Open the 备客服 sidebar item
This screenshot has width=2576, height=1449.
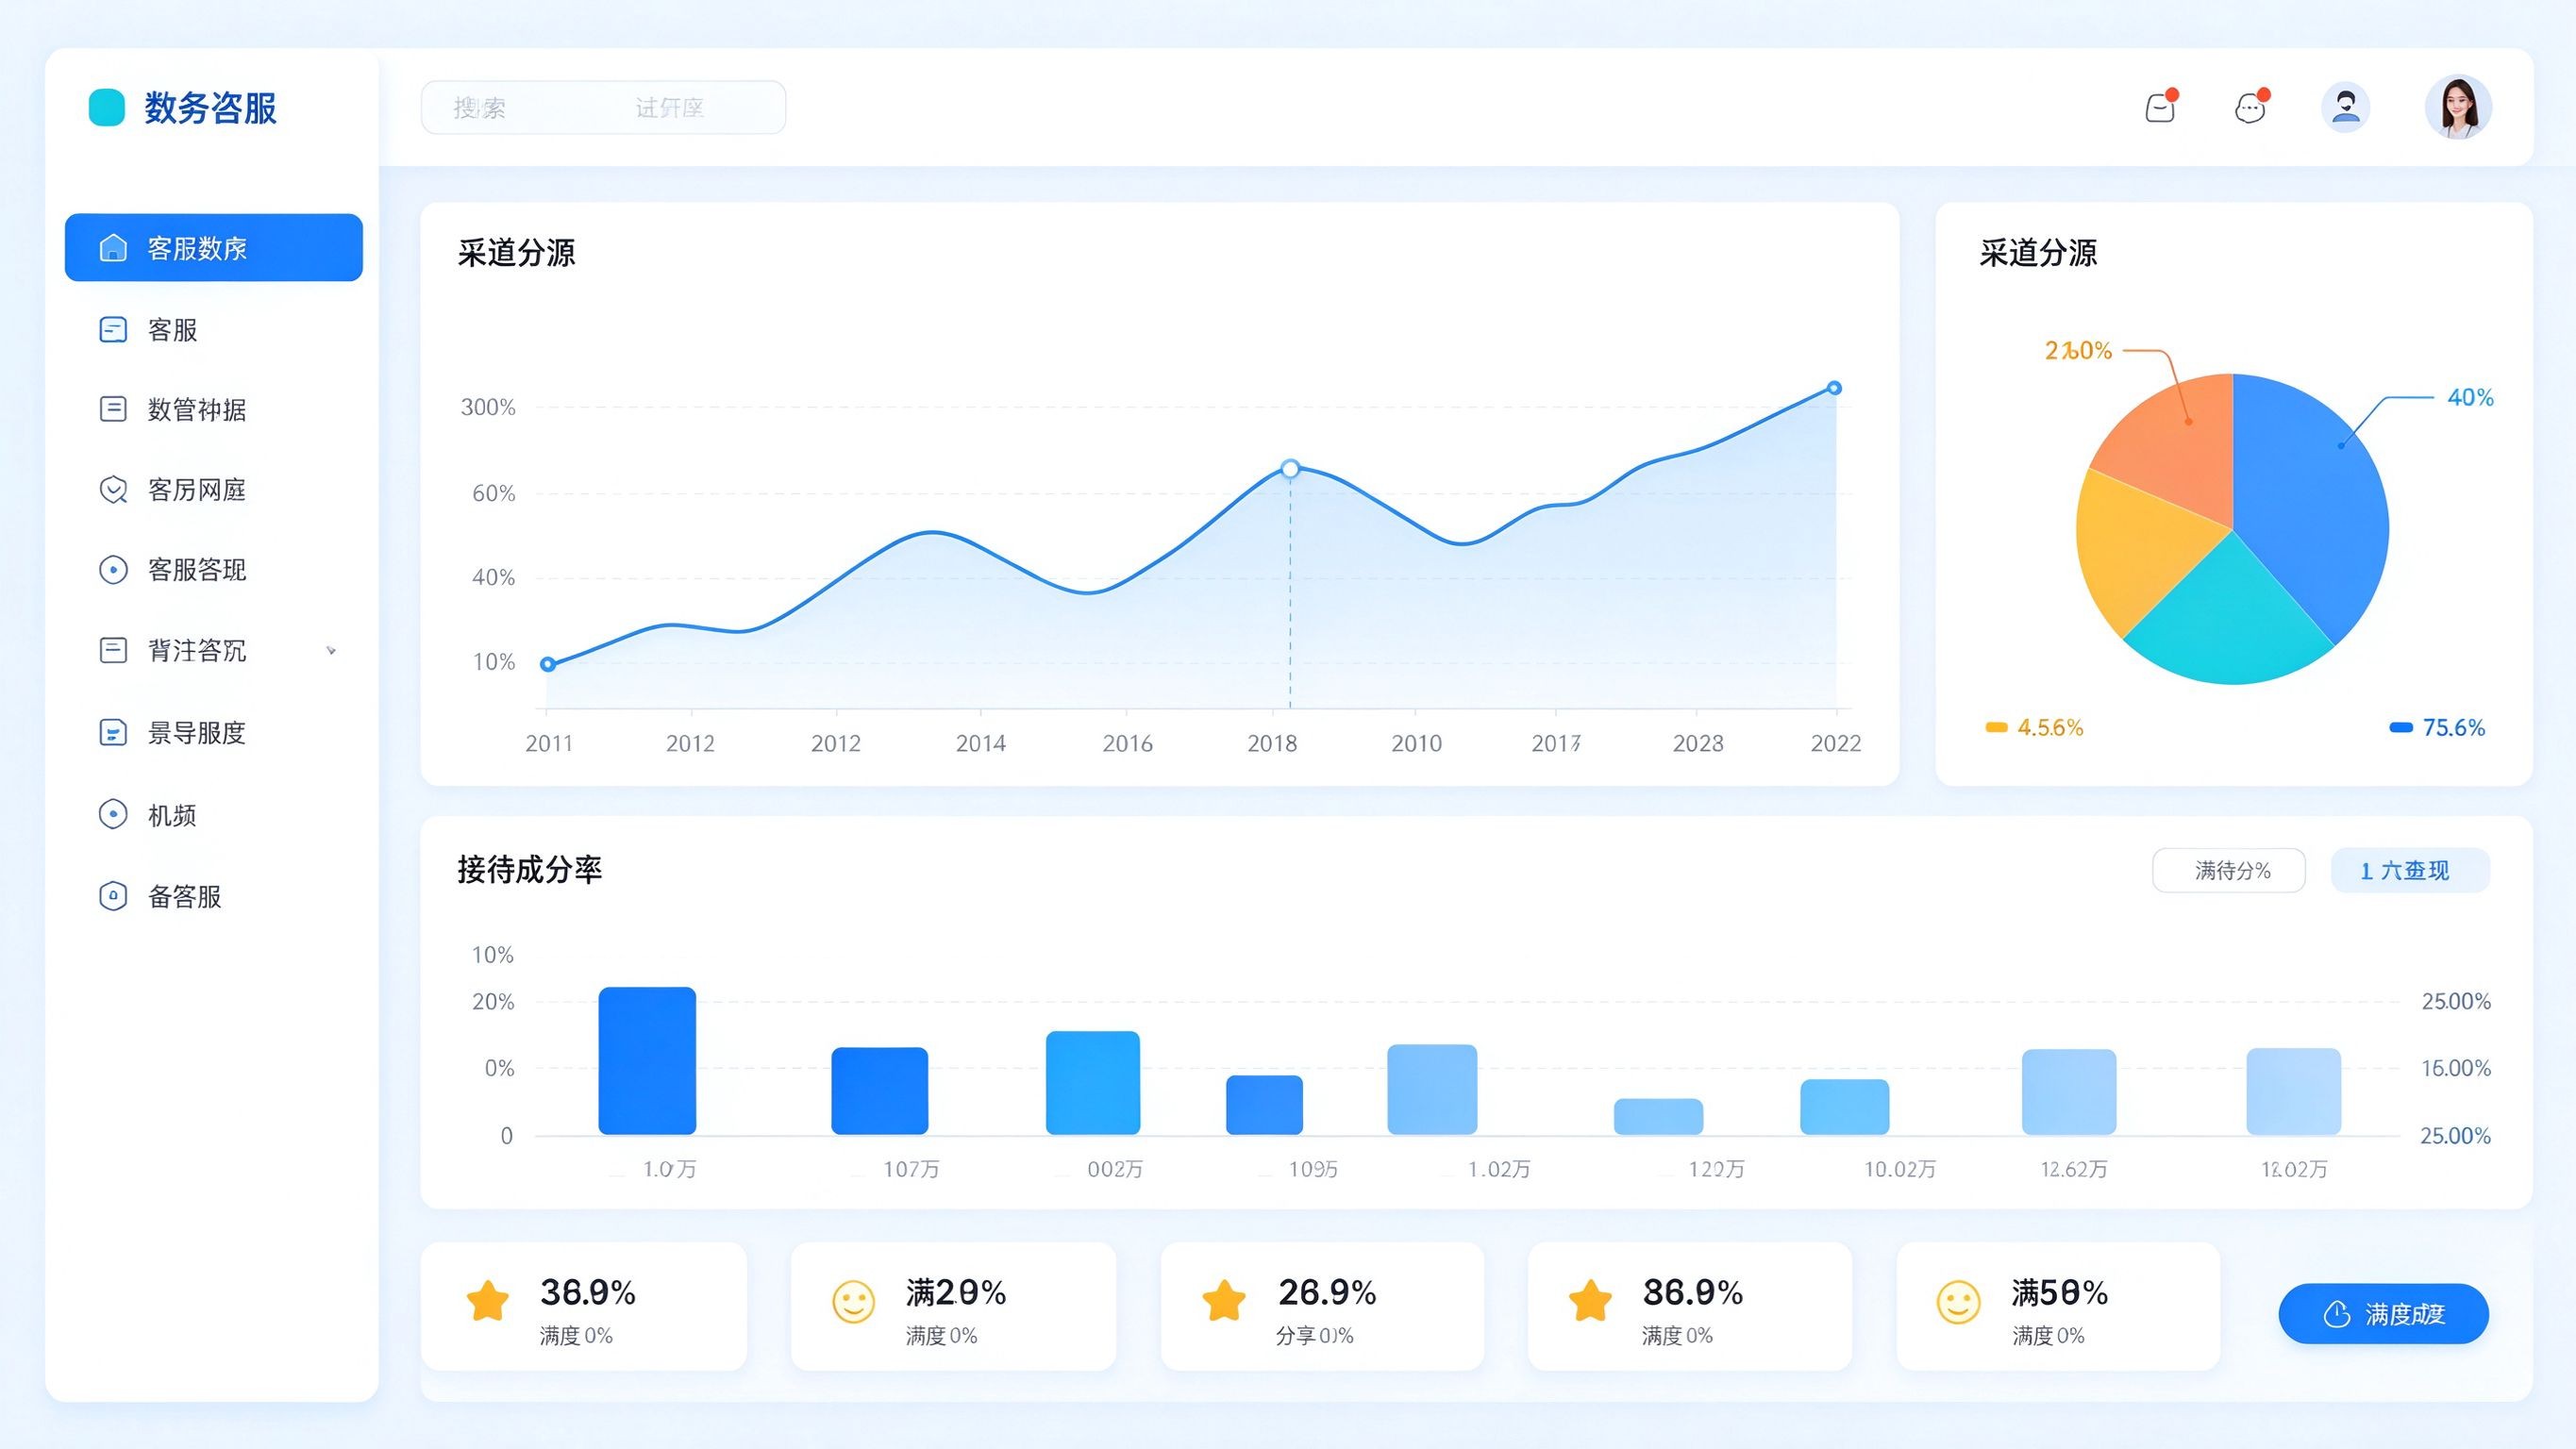coord(214,895)
